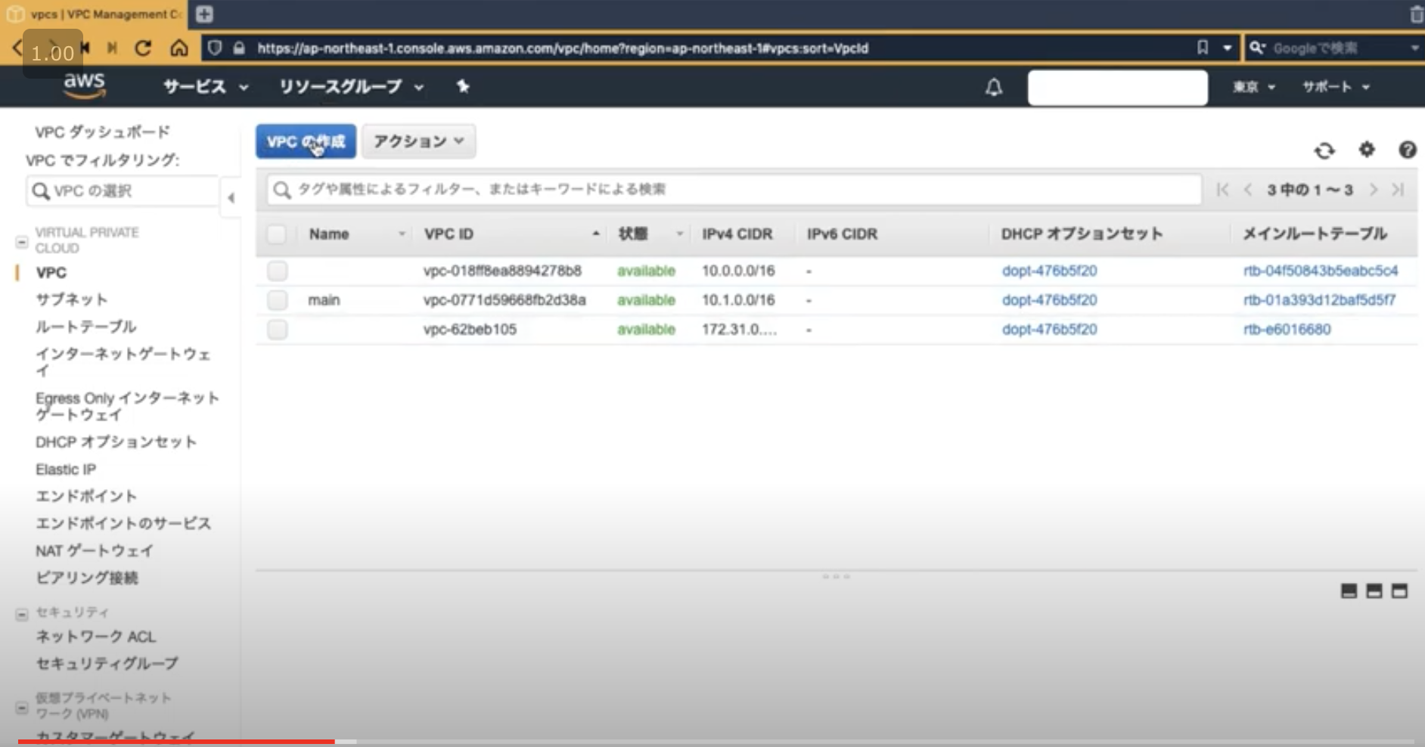Select checkbox for the main VPC row

(277, 300)
